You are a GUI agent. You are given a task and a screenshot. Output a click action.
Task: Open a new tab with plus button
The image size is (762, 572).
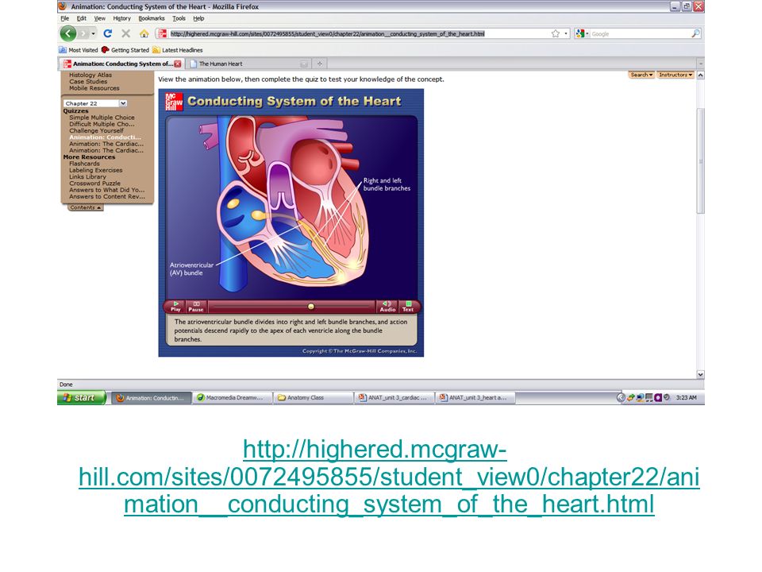tap(320, 64)
